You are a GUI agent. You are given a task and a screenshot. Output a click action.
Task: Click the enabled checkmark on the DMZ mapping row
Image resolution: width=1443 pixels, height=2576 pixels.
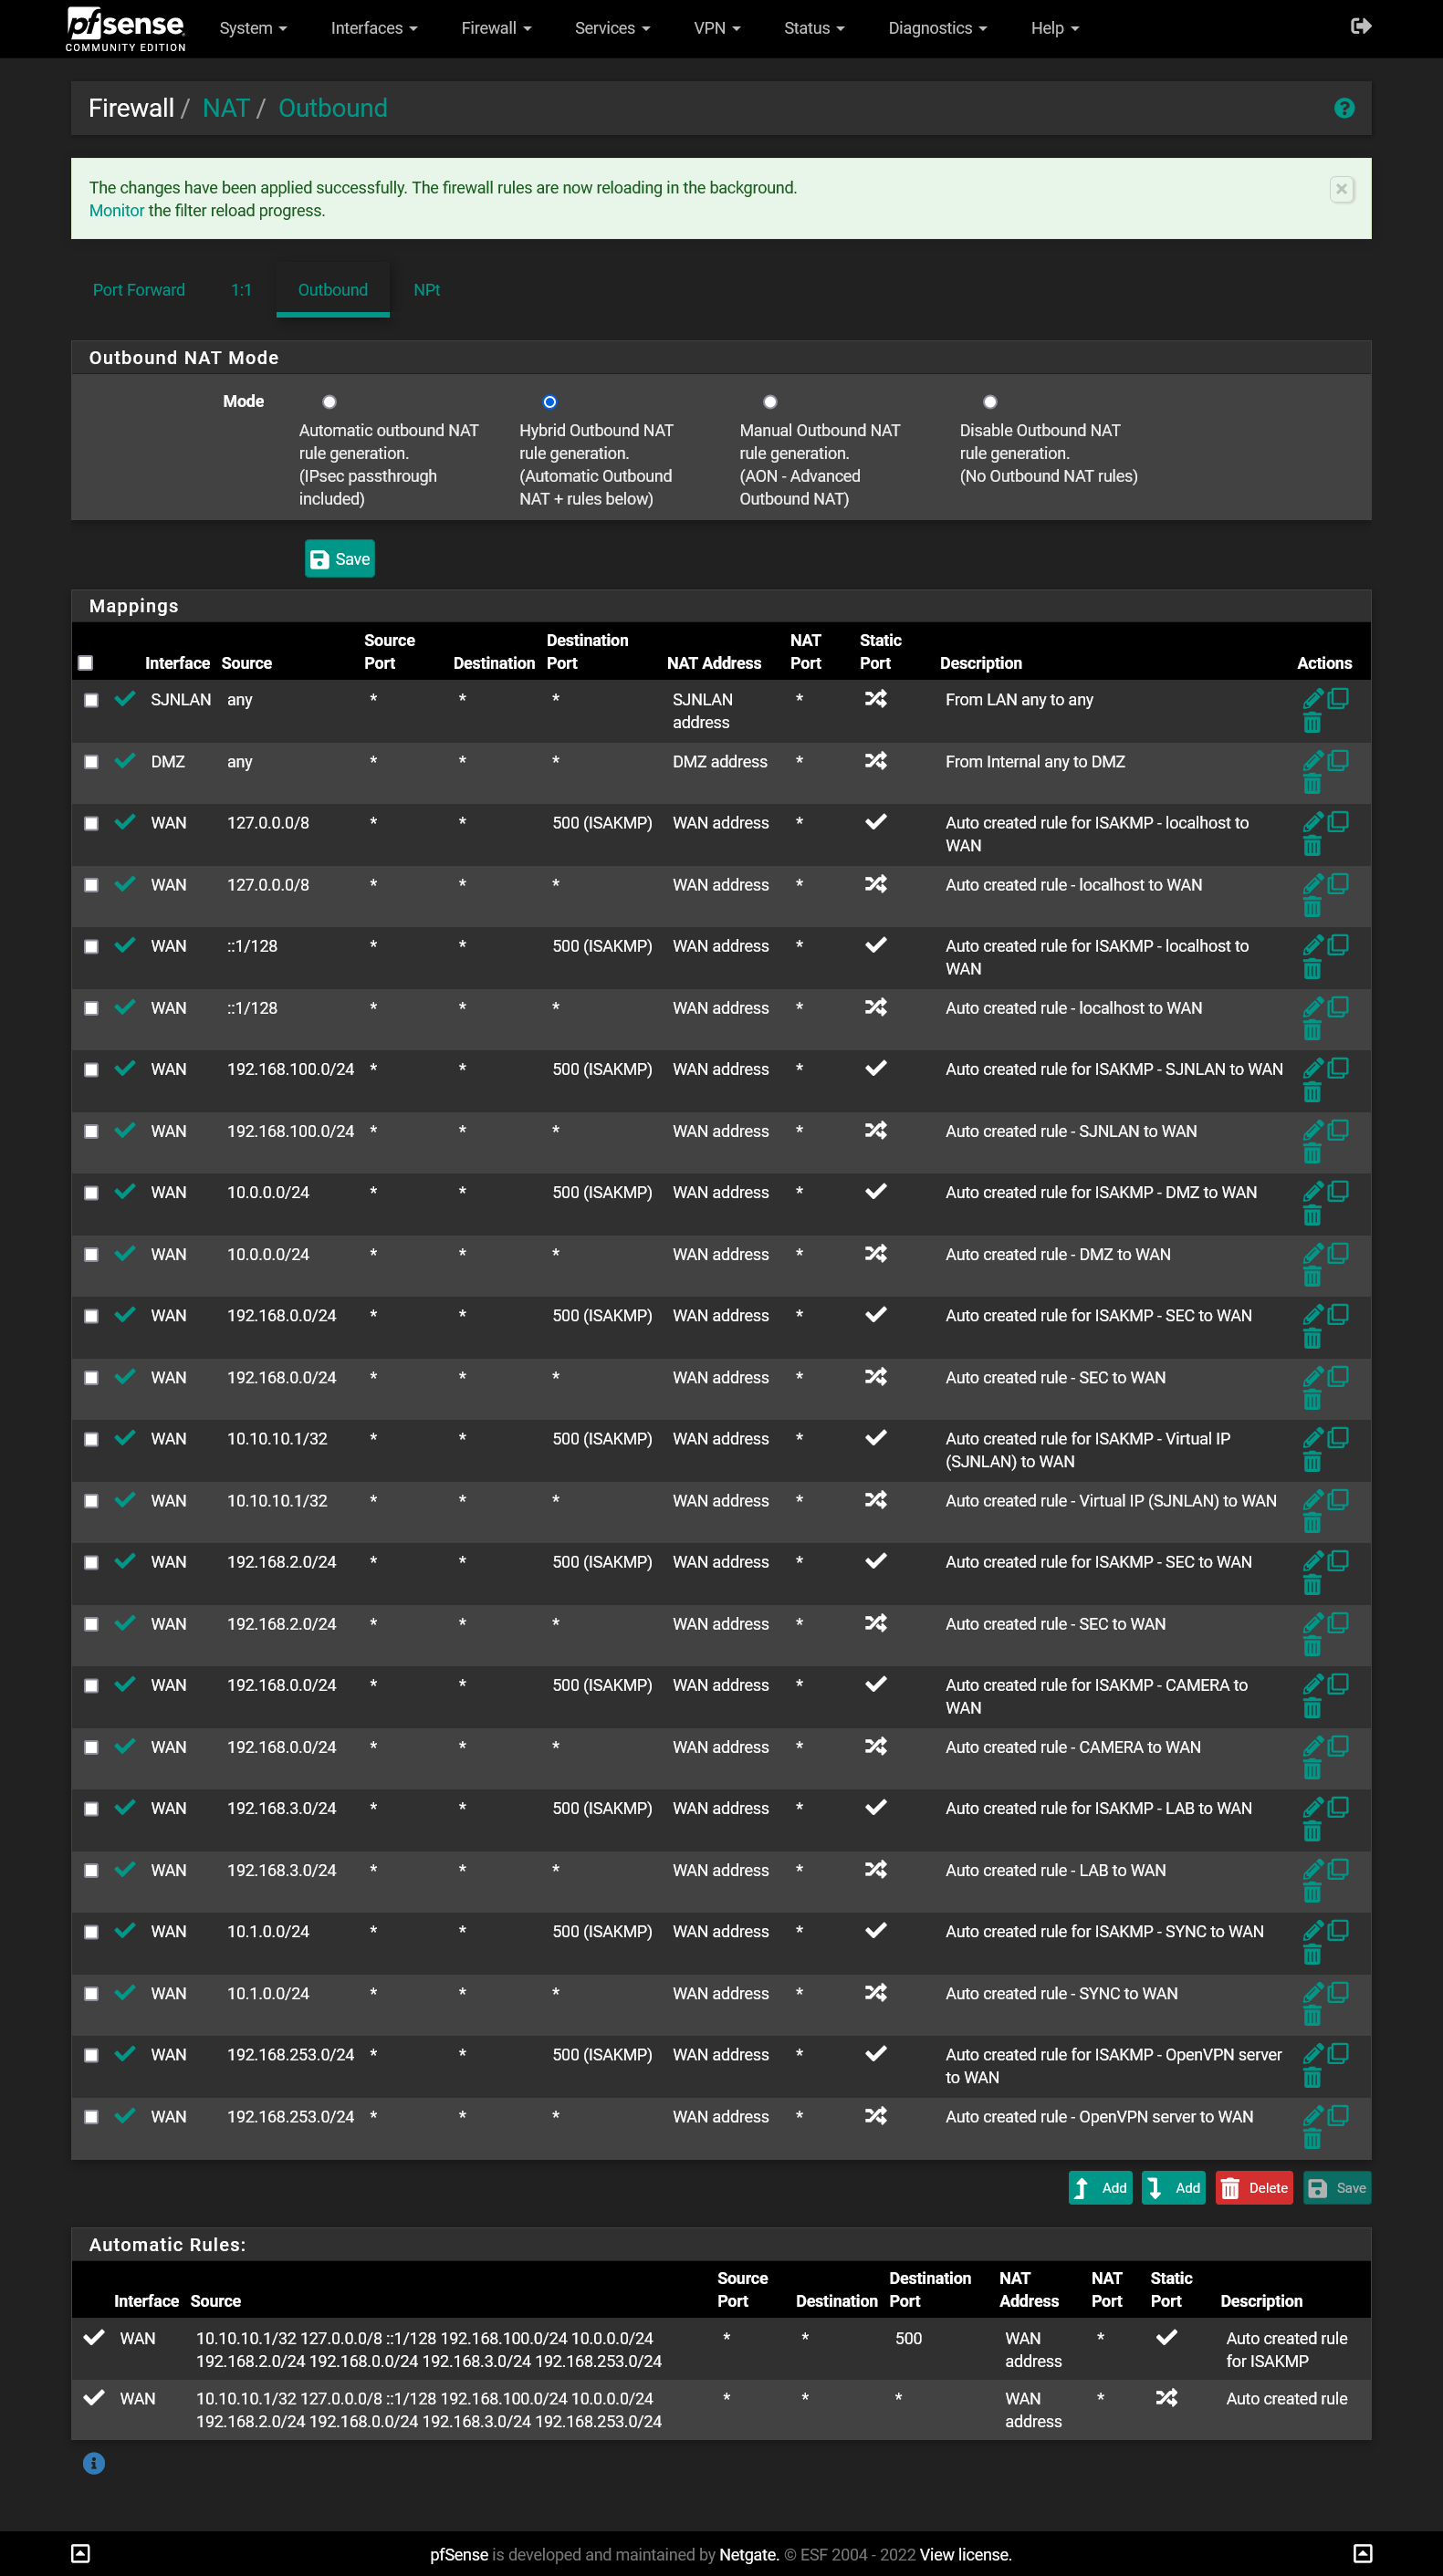click(125, 760)
